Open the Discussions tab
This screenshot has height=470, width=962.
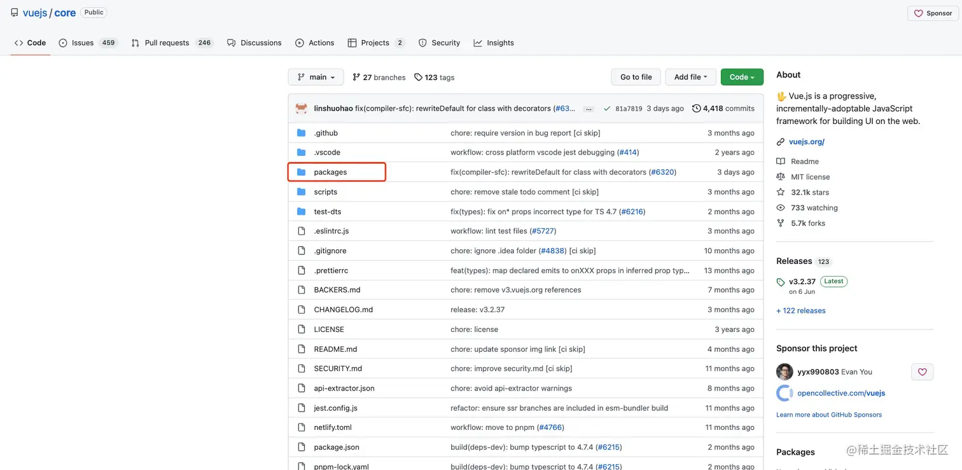[254, 43]
